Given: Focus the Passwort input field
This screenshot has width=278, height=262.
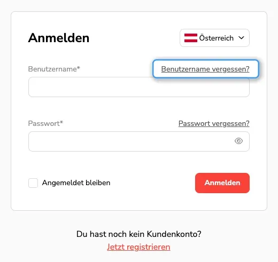Looking at the screenshot, I should pyautogui.click(x=139, y=141).
